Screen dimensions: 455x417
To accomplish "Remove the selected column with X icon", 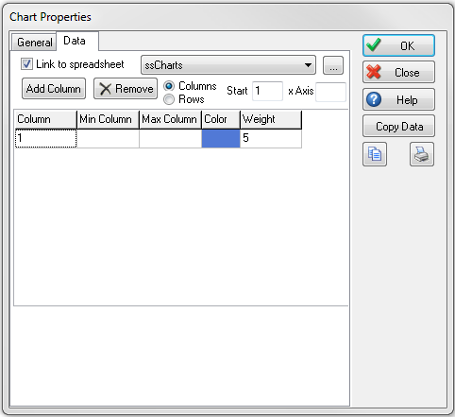I will click(x=126, y=89).
